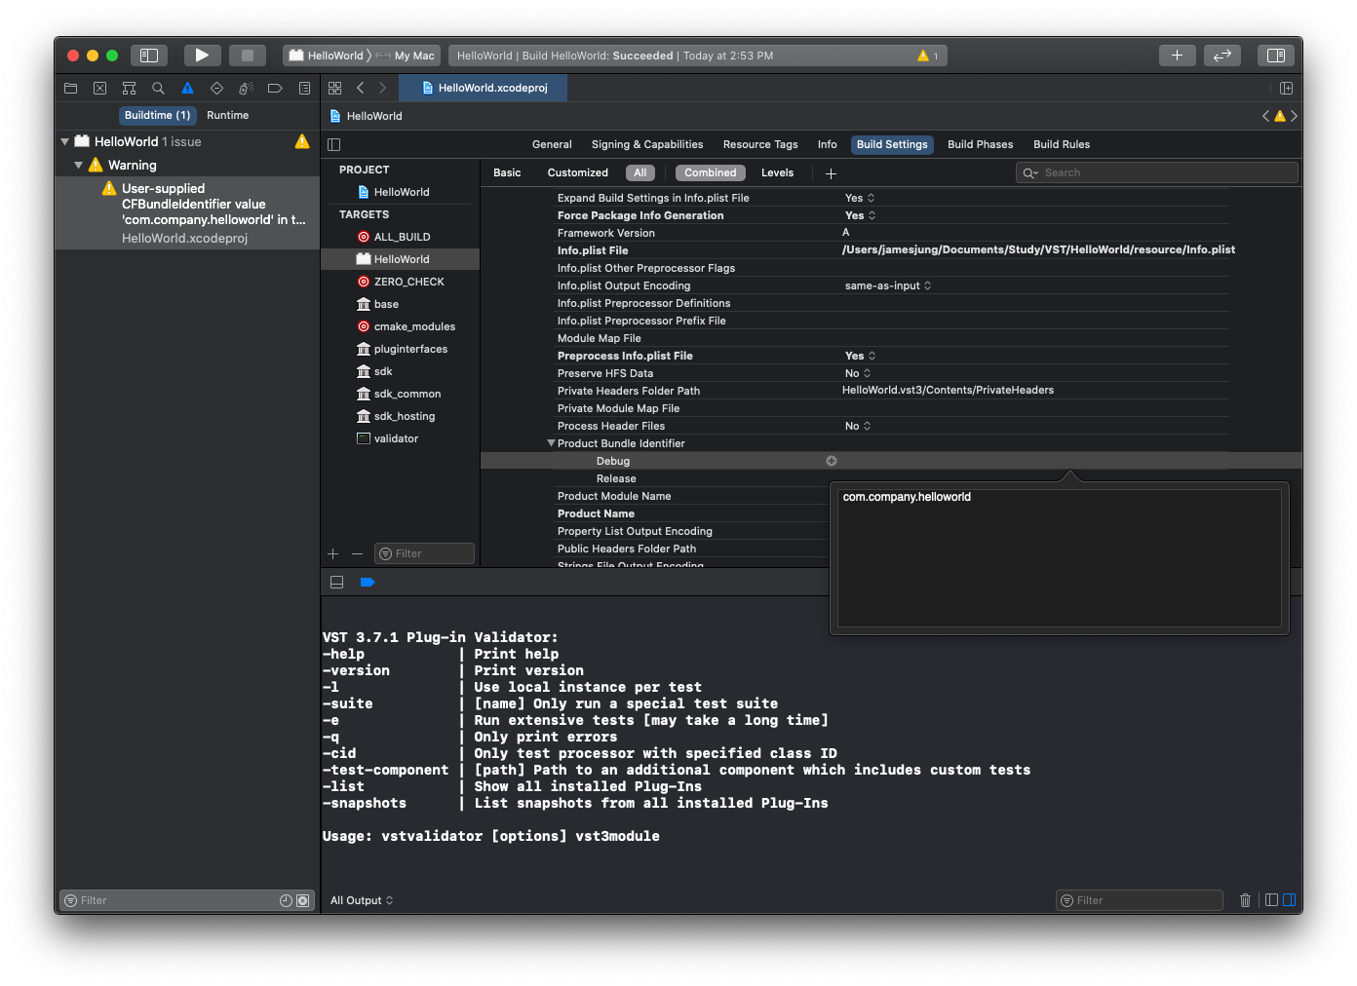Viewport: 1357px width, 986px height.
Task: Click the code review arrows button
Action: click(x=1222, y=56)
